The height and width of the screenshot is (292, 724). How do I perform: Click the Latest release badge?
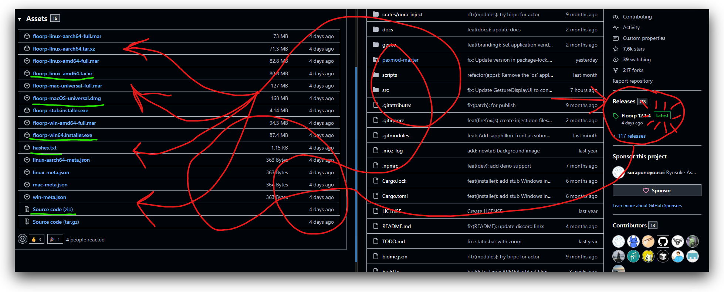click(662, 116)
